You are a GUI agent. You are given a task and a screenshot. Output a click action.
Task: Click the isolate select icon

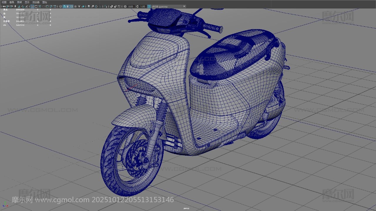click(x=106, y=6)
